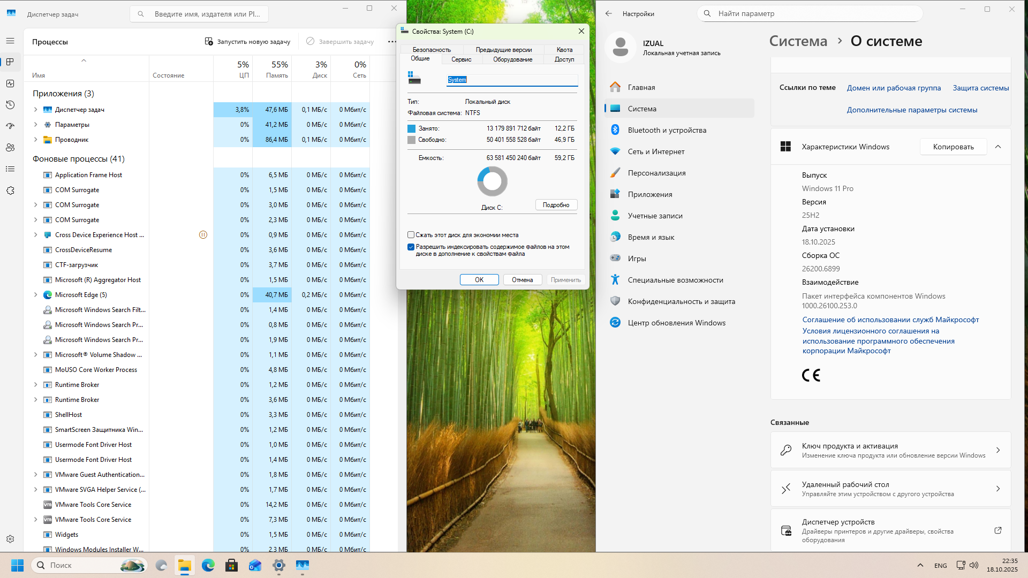Open Startup apps icon in Task Manager sidebar

(x=10, y=126)
